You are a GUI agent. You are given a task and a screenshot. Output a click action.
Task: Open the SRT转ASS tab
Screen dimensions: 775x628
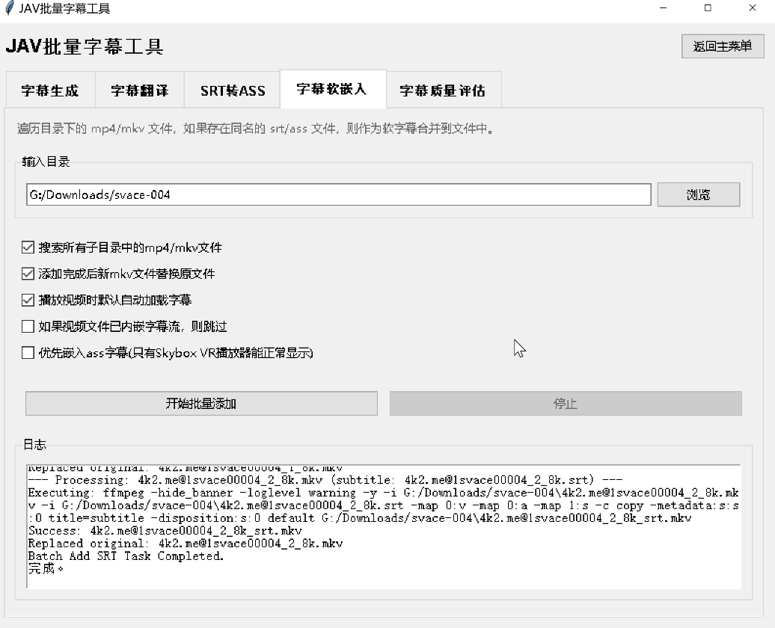tap(233, 90)
